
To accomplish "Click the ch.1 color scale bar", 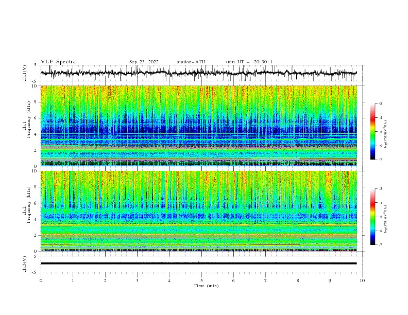I will 372,132.
